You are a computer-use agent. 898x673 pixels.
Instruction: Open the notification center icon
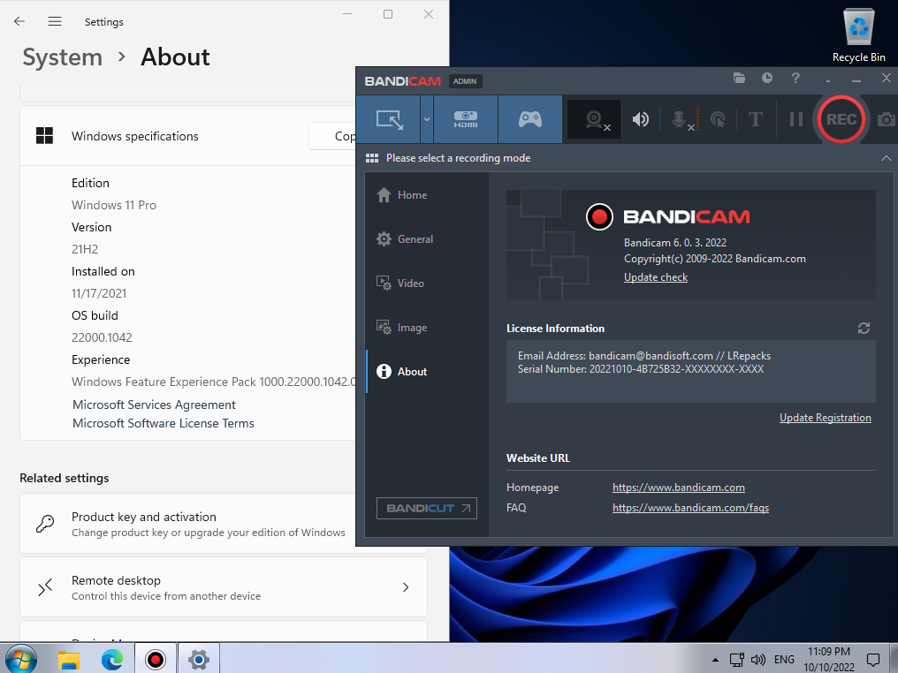point(873,659)
